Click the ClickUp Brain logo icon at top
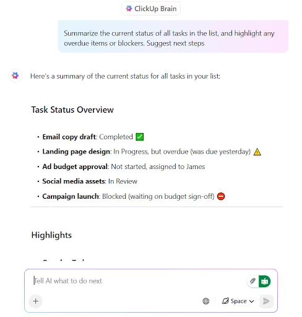 click(x=129, y=9)
